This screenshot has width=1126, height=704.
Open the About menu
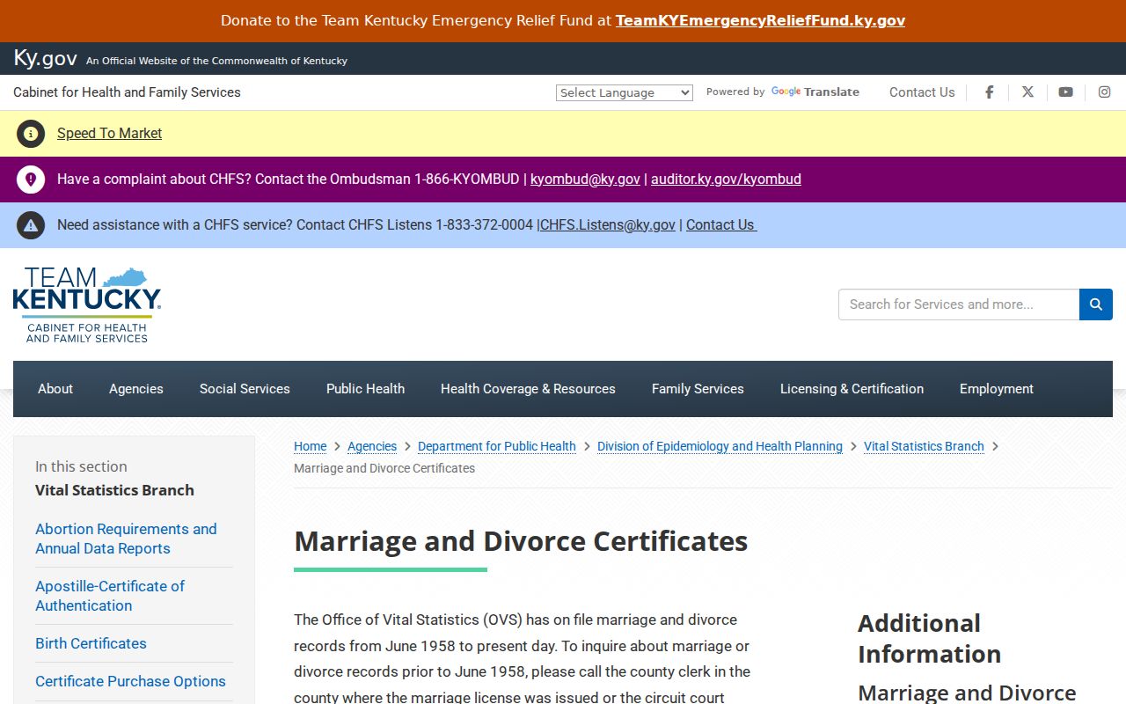[55, 389]
